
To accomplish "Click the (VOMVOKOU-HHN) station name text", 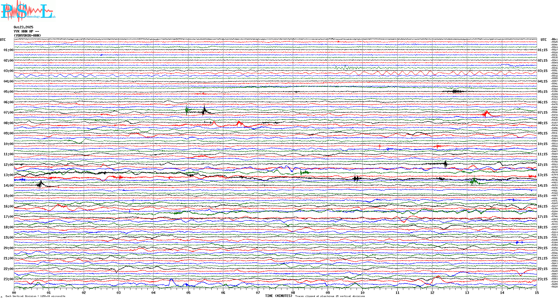I will pos(27,36).
